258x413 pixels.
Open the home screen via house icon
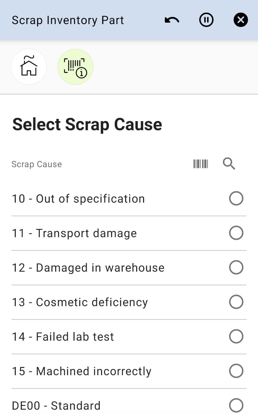[x=29, y=67]
